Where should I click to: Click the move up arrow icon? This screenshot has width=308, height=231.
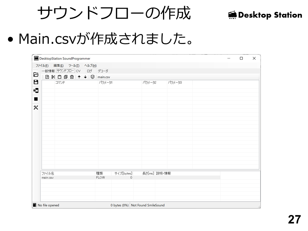pyautogui.click(x=79, y=77)
